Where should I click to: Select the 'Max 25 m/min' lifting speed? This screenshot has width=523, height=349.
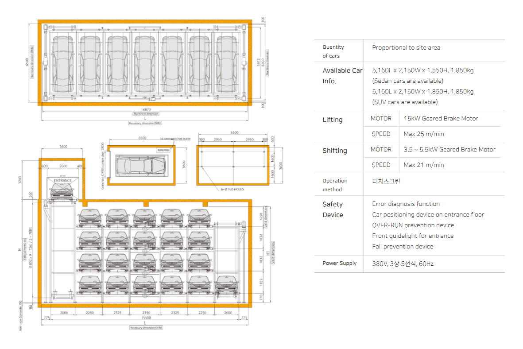(x=424, y=134)
